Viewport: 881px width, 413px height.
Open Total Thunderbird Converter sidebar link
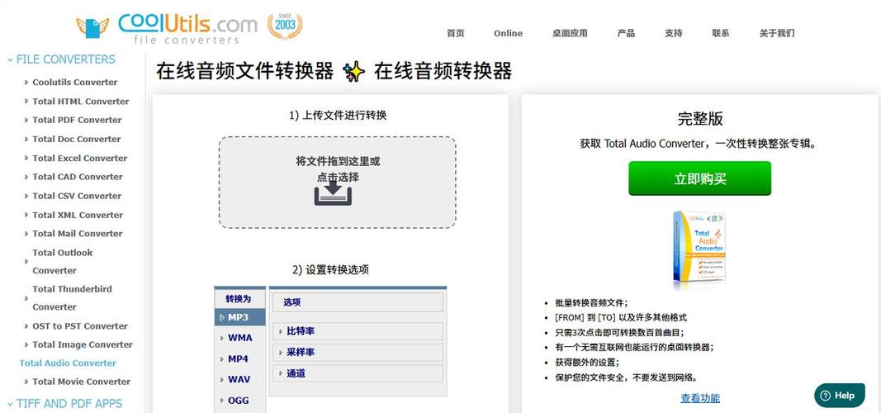point(72,298)
